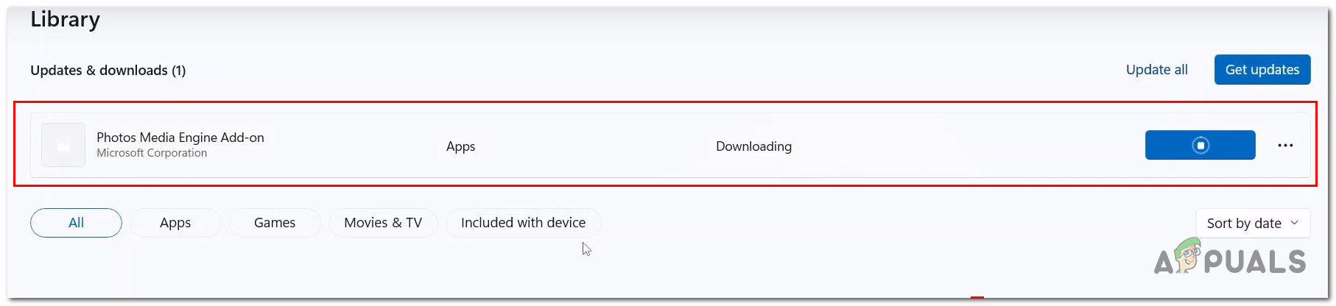This screenshot has height=306, width=1336.
Task: Stop the Photos Media Engine download
Action: pyautogui.click(x=1200, y=146)
